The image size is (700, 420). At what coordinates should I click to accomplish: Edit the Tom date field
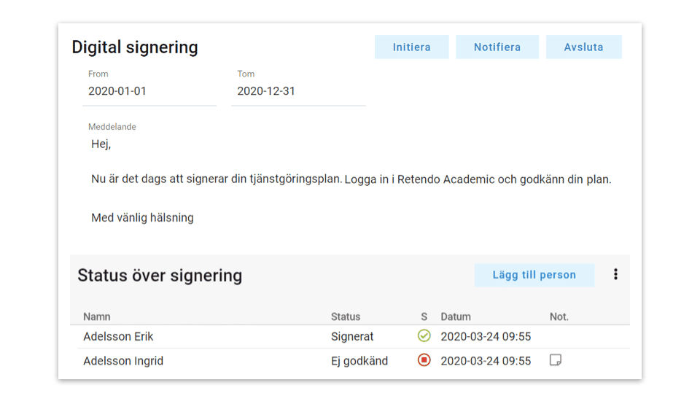(298, 92)
